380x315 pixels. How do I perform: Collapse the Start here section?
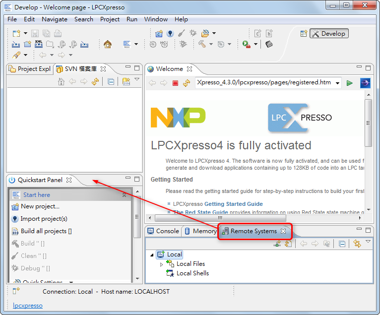click(x=124, y=195)
